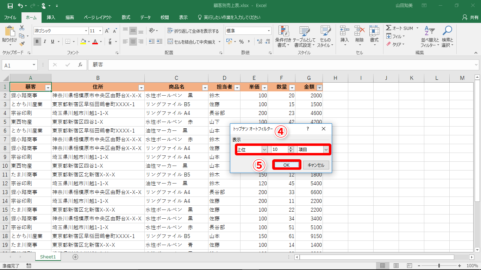Click OK in the Top 10 AutoFilter dialog
The width and height of the screenshot is (481, 270).
[287, 165]
